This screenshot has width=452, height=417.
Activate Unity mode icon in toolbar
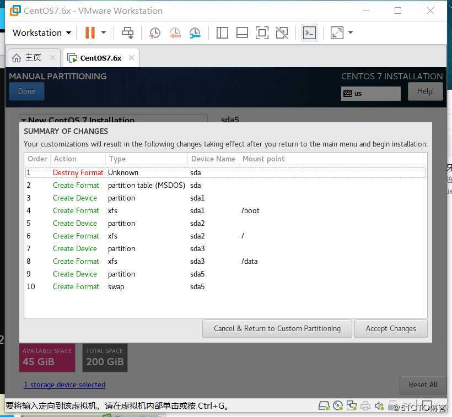(x=282, y=33)
